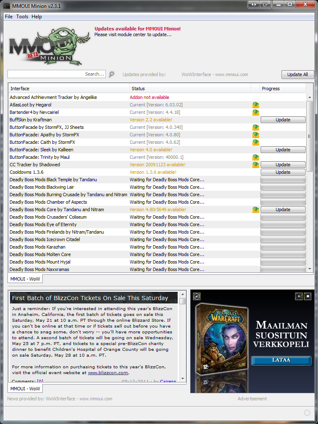Screen dimensions: 318x424
Task: Open the File menu
Action: [x=9, y=17]
